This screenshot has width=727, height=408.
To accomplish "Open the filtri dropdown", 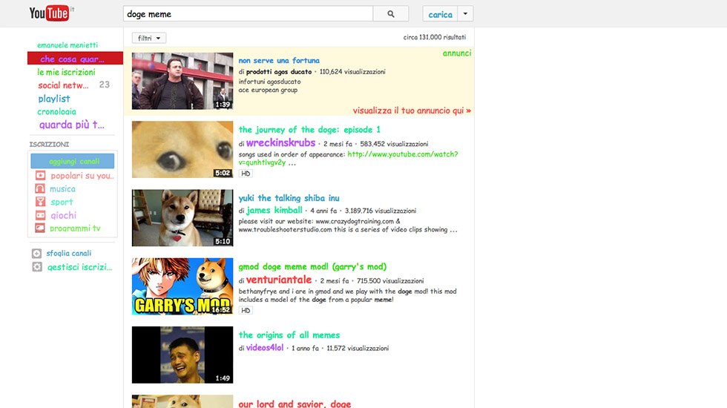I will click(149, 38).
